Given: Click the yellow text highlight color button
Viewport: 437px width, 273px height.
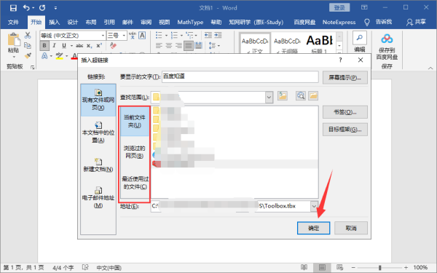Looking at the screenshot, I should coord(59,56).
